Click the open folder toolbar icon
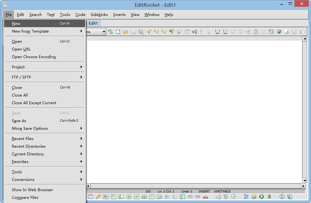The image size is (311, 203). [126, 32]
